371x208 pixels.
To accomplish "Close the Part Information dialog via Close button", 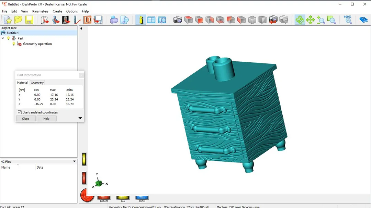I will tap(25, 119).
